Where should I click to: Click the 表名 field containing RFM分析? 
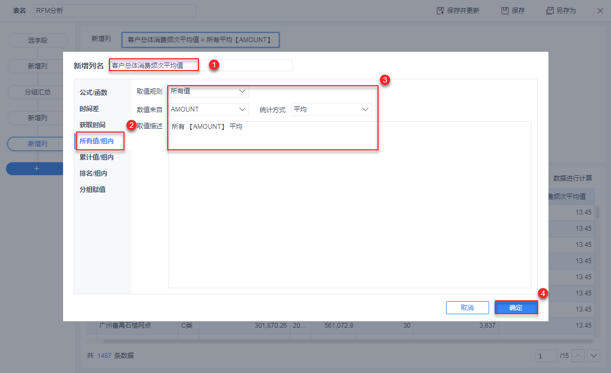tap(114, 11)
